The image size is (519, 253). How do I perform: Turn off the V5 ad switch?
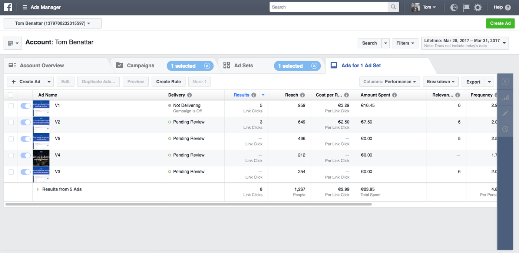click(26, 139)
